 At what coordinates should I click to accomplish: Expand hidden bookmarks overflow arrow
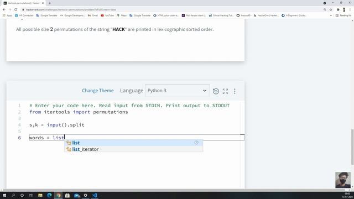[x=331, y=15]
